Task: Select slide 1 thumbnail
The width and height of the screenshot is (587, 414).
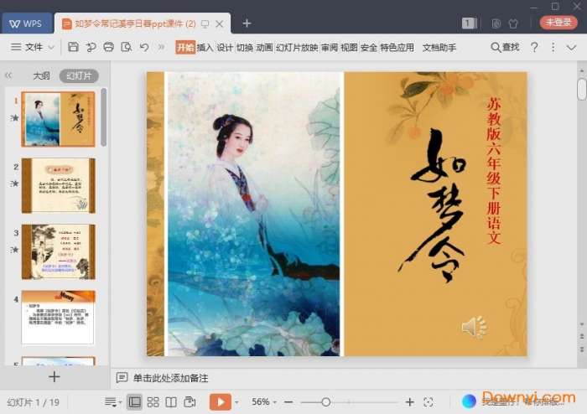Action: 58,119
